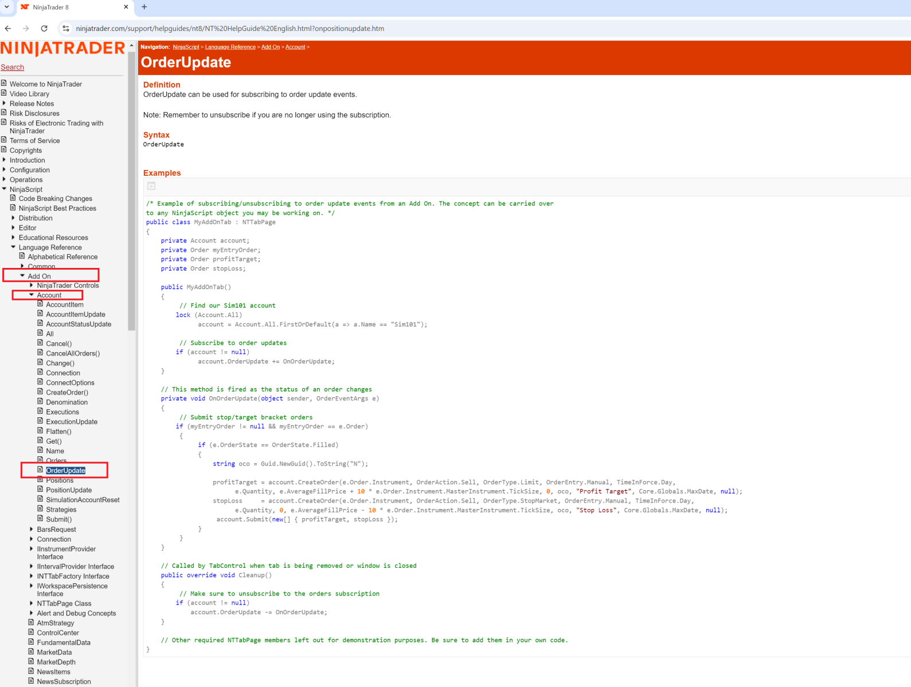Open the site information icon in address bar

tap(66, 28)
